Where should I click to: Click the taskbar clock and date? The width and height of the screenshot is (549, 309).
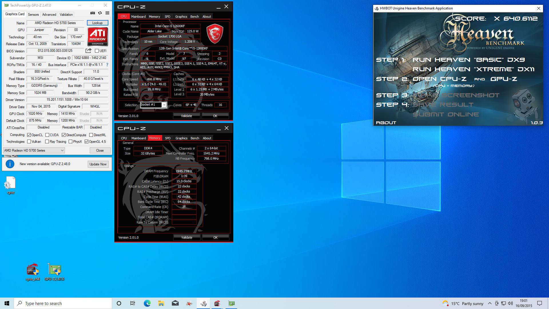click(524, 303)
